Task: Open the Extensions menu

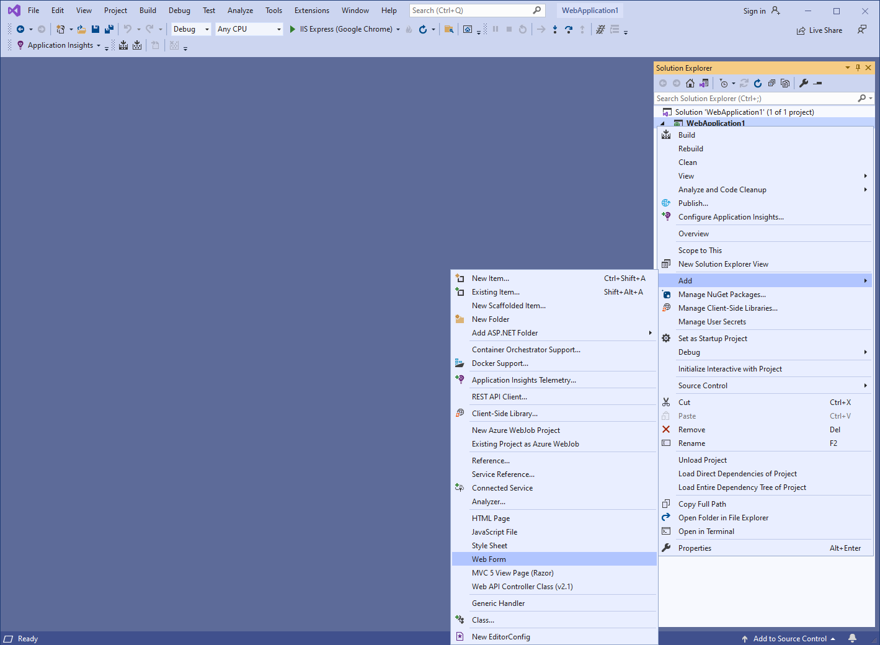Action: pos(311,11)
